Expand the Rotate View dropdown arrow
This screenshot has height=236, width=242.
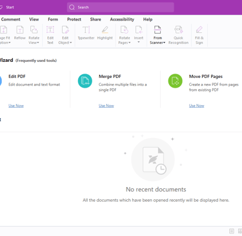[x=38, y=43]
